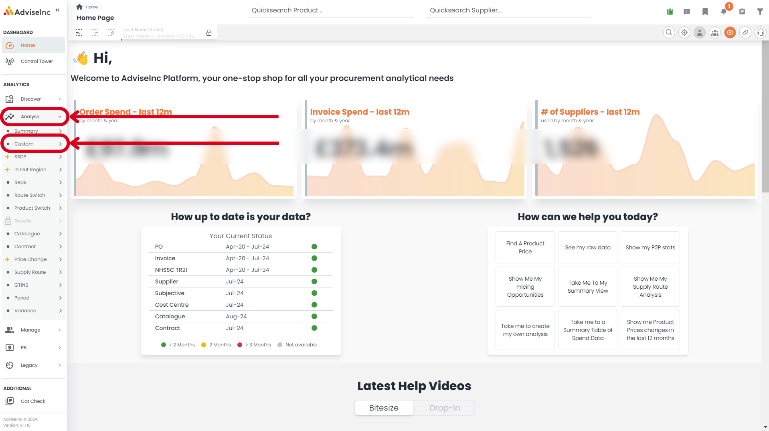
Task: Click See my raw data card
Action: pyautogui.click(x=588, y=247)
